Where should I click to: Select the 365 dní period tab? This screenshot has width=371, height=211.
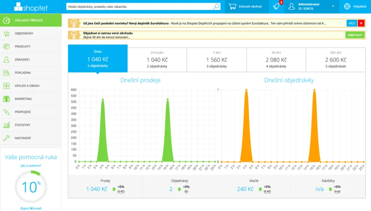(x=335, y=60)
